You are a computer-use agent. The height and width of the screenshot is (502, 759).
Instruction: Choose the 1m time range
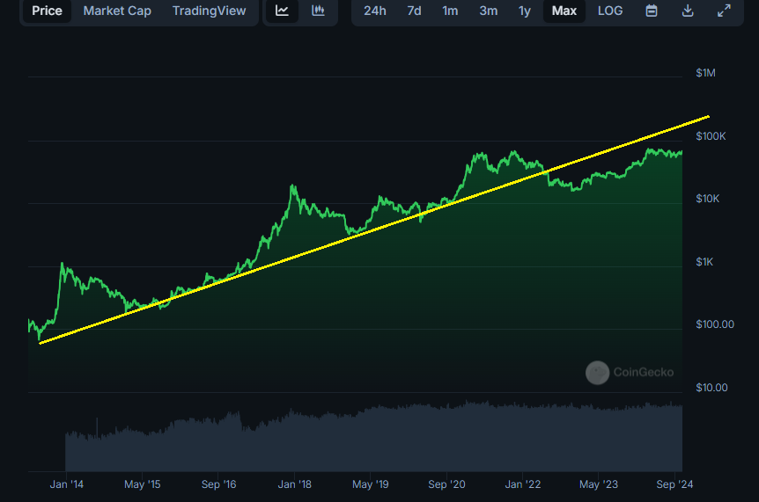coord(450,11)
